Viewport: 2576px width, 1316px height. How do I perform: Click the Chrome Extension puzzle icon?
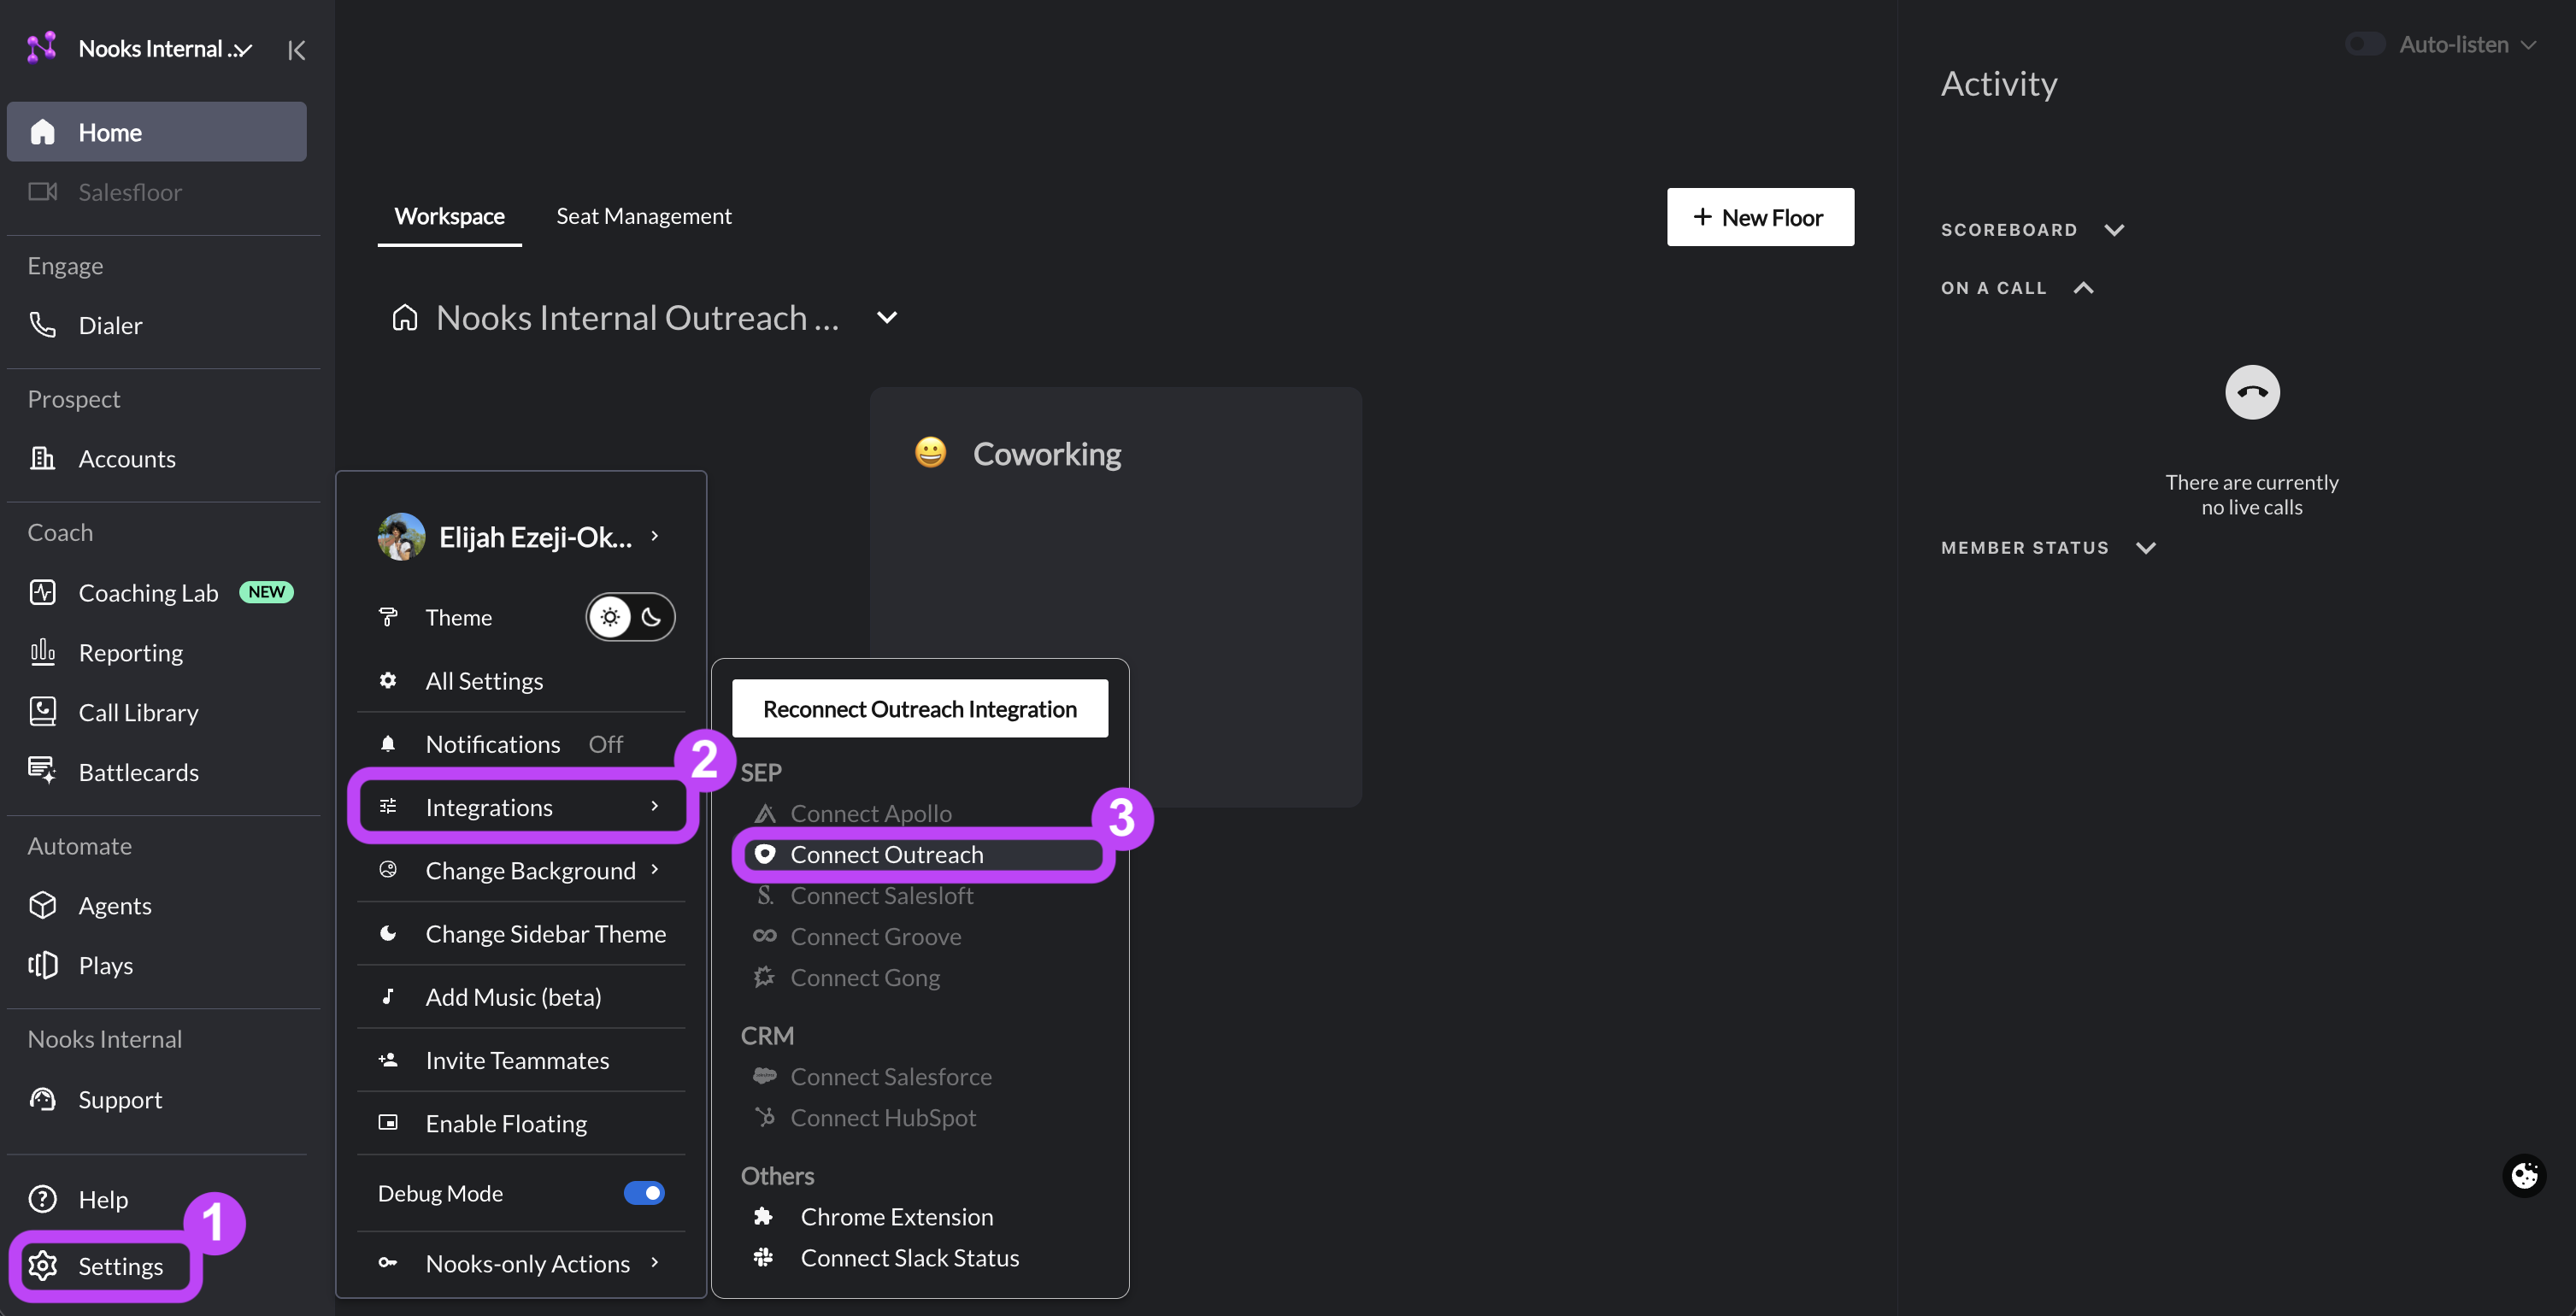pos(763,1216)
